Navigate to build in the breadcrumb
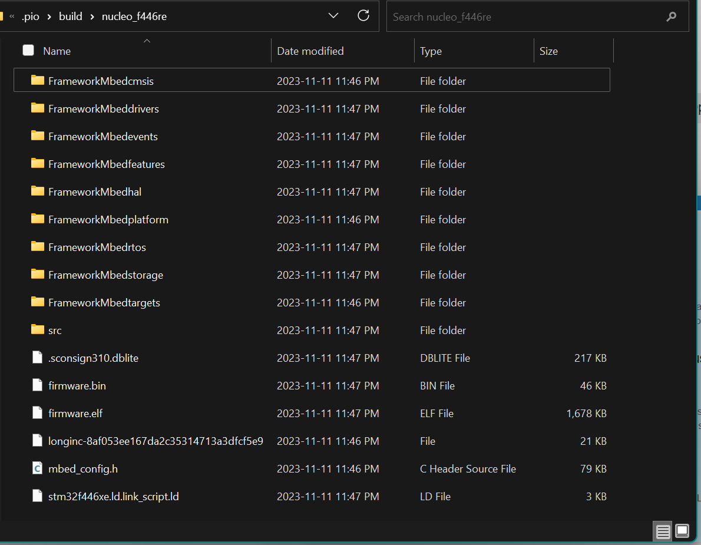Screen dimensions: 701x545 71,16
